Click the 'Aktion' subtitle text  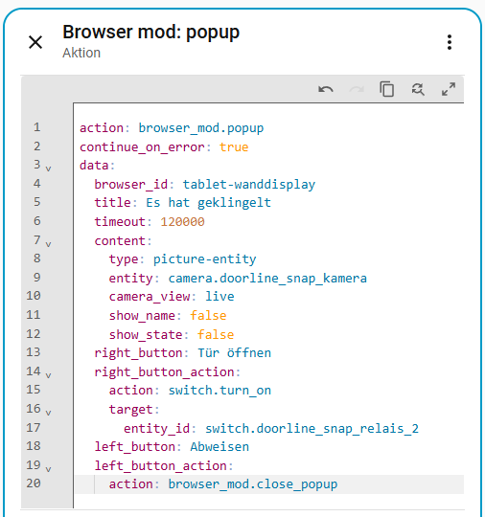[81, 53]
